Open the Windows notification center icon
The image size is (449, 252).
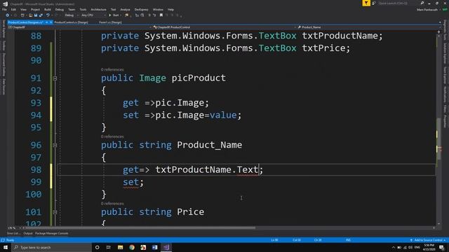tap(441, 247)
